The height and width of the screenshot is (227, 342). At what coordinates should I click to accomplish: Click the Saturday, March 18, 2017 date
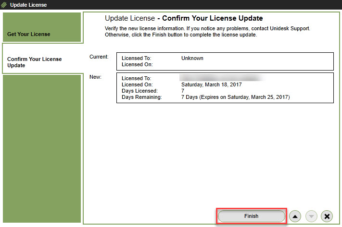pyautogui.click(x=211, y=84)
